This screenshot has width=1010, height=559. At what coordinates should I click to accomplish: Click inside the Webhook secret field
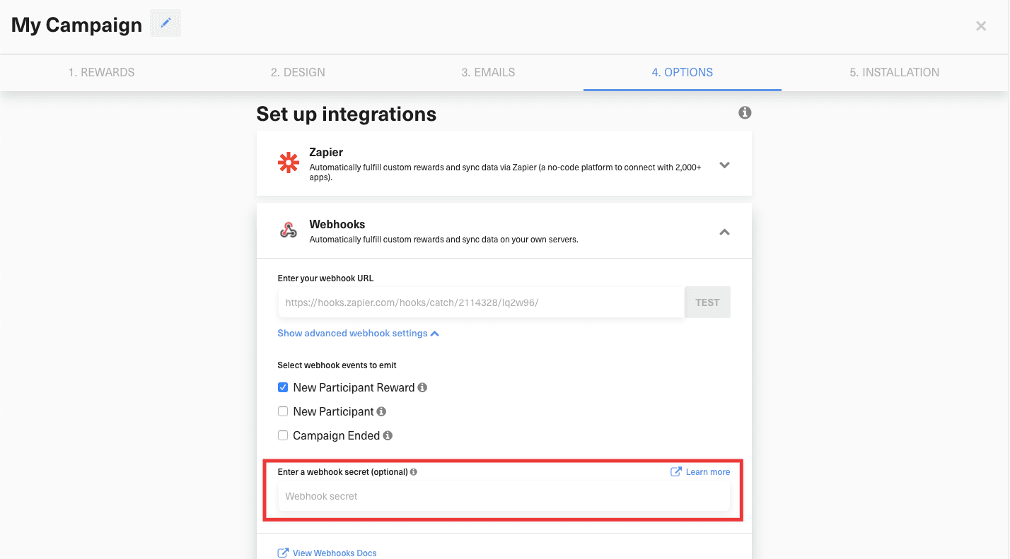[x=504, y=496]
